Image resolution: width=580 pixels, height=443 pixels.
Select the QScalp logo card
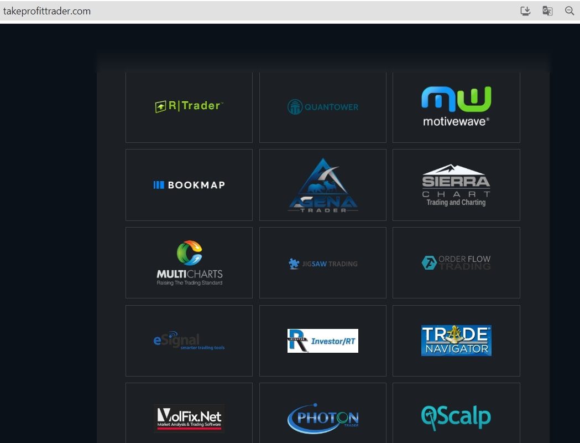point(456,413)
